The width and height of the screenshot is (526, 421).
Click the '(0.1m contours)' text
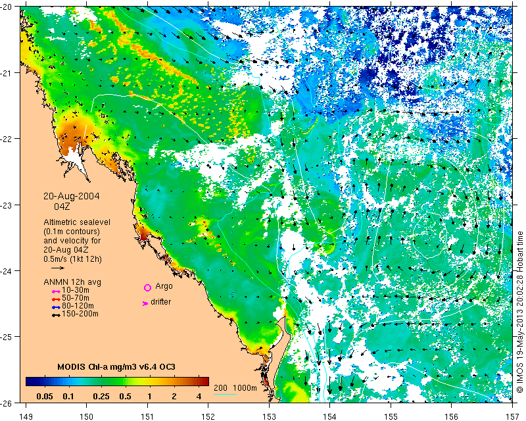coord(72,232)
